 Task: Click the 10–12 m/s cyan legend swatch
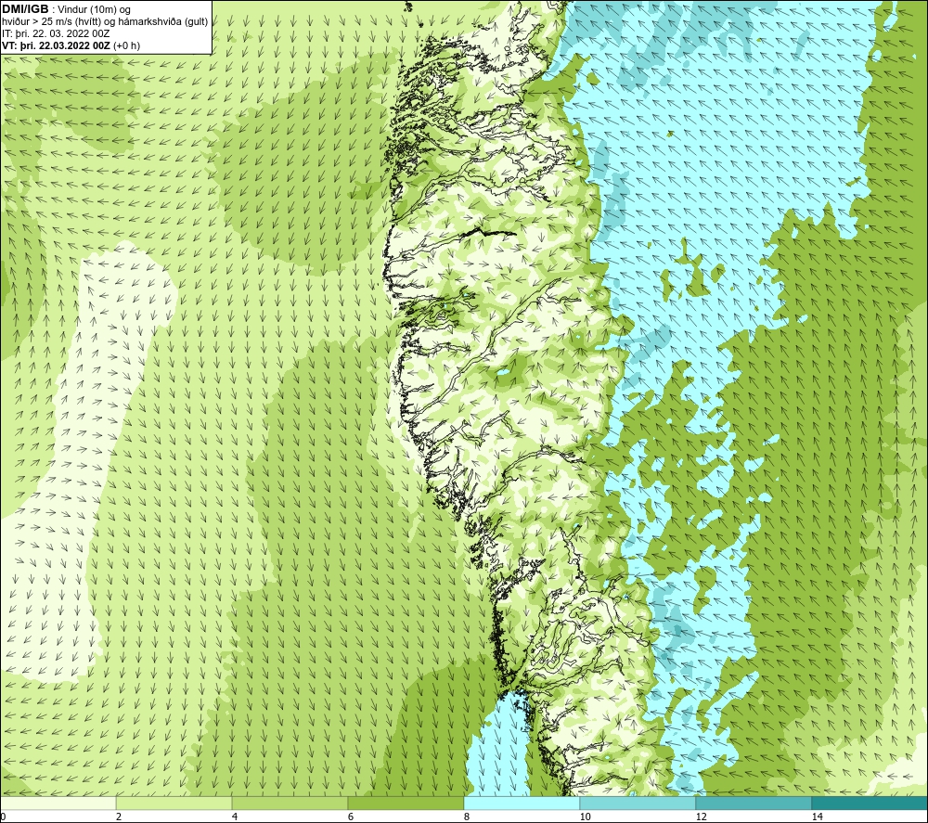tap(638, 803)
